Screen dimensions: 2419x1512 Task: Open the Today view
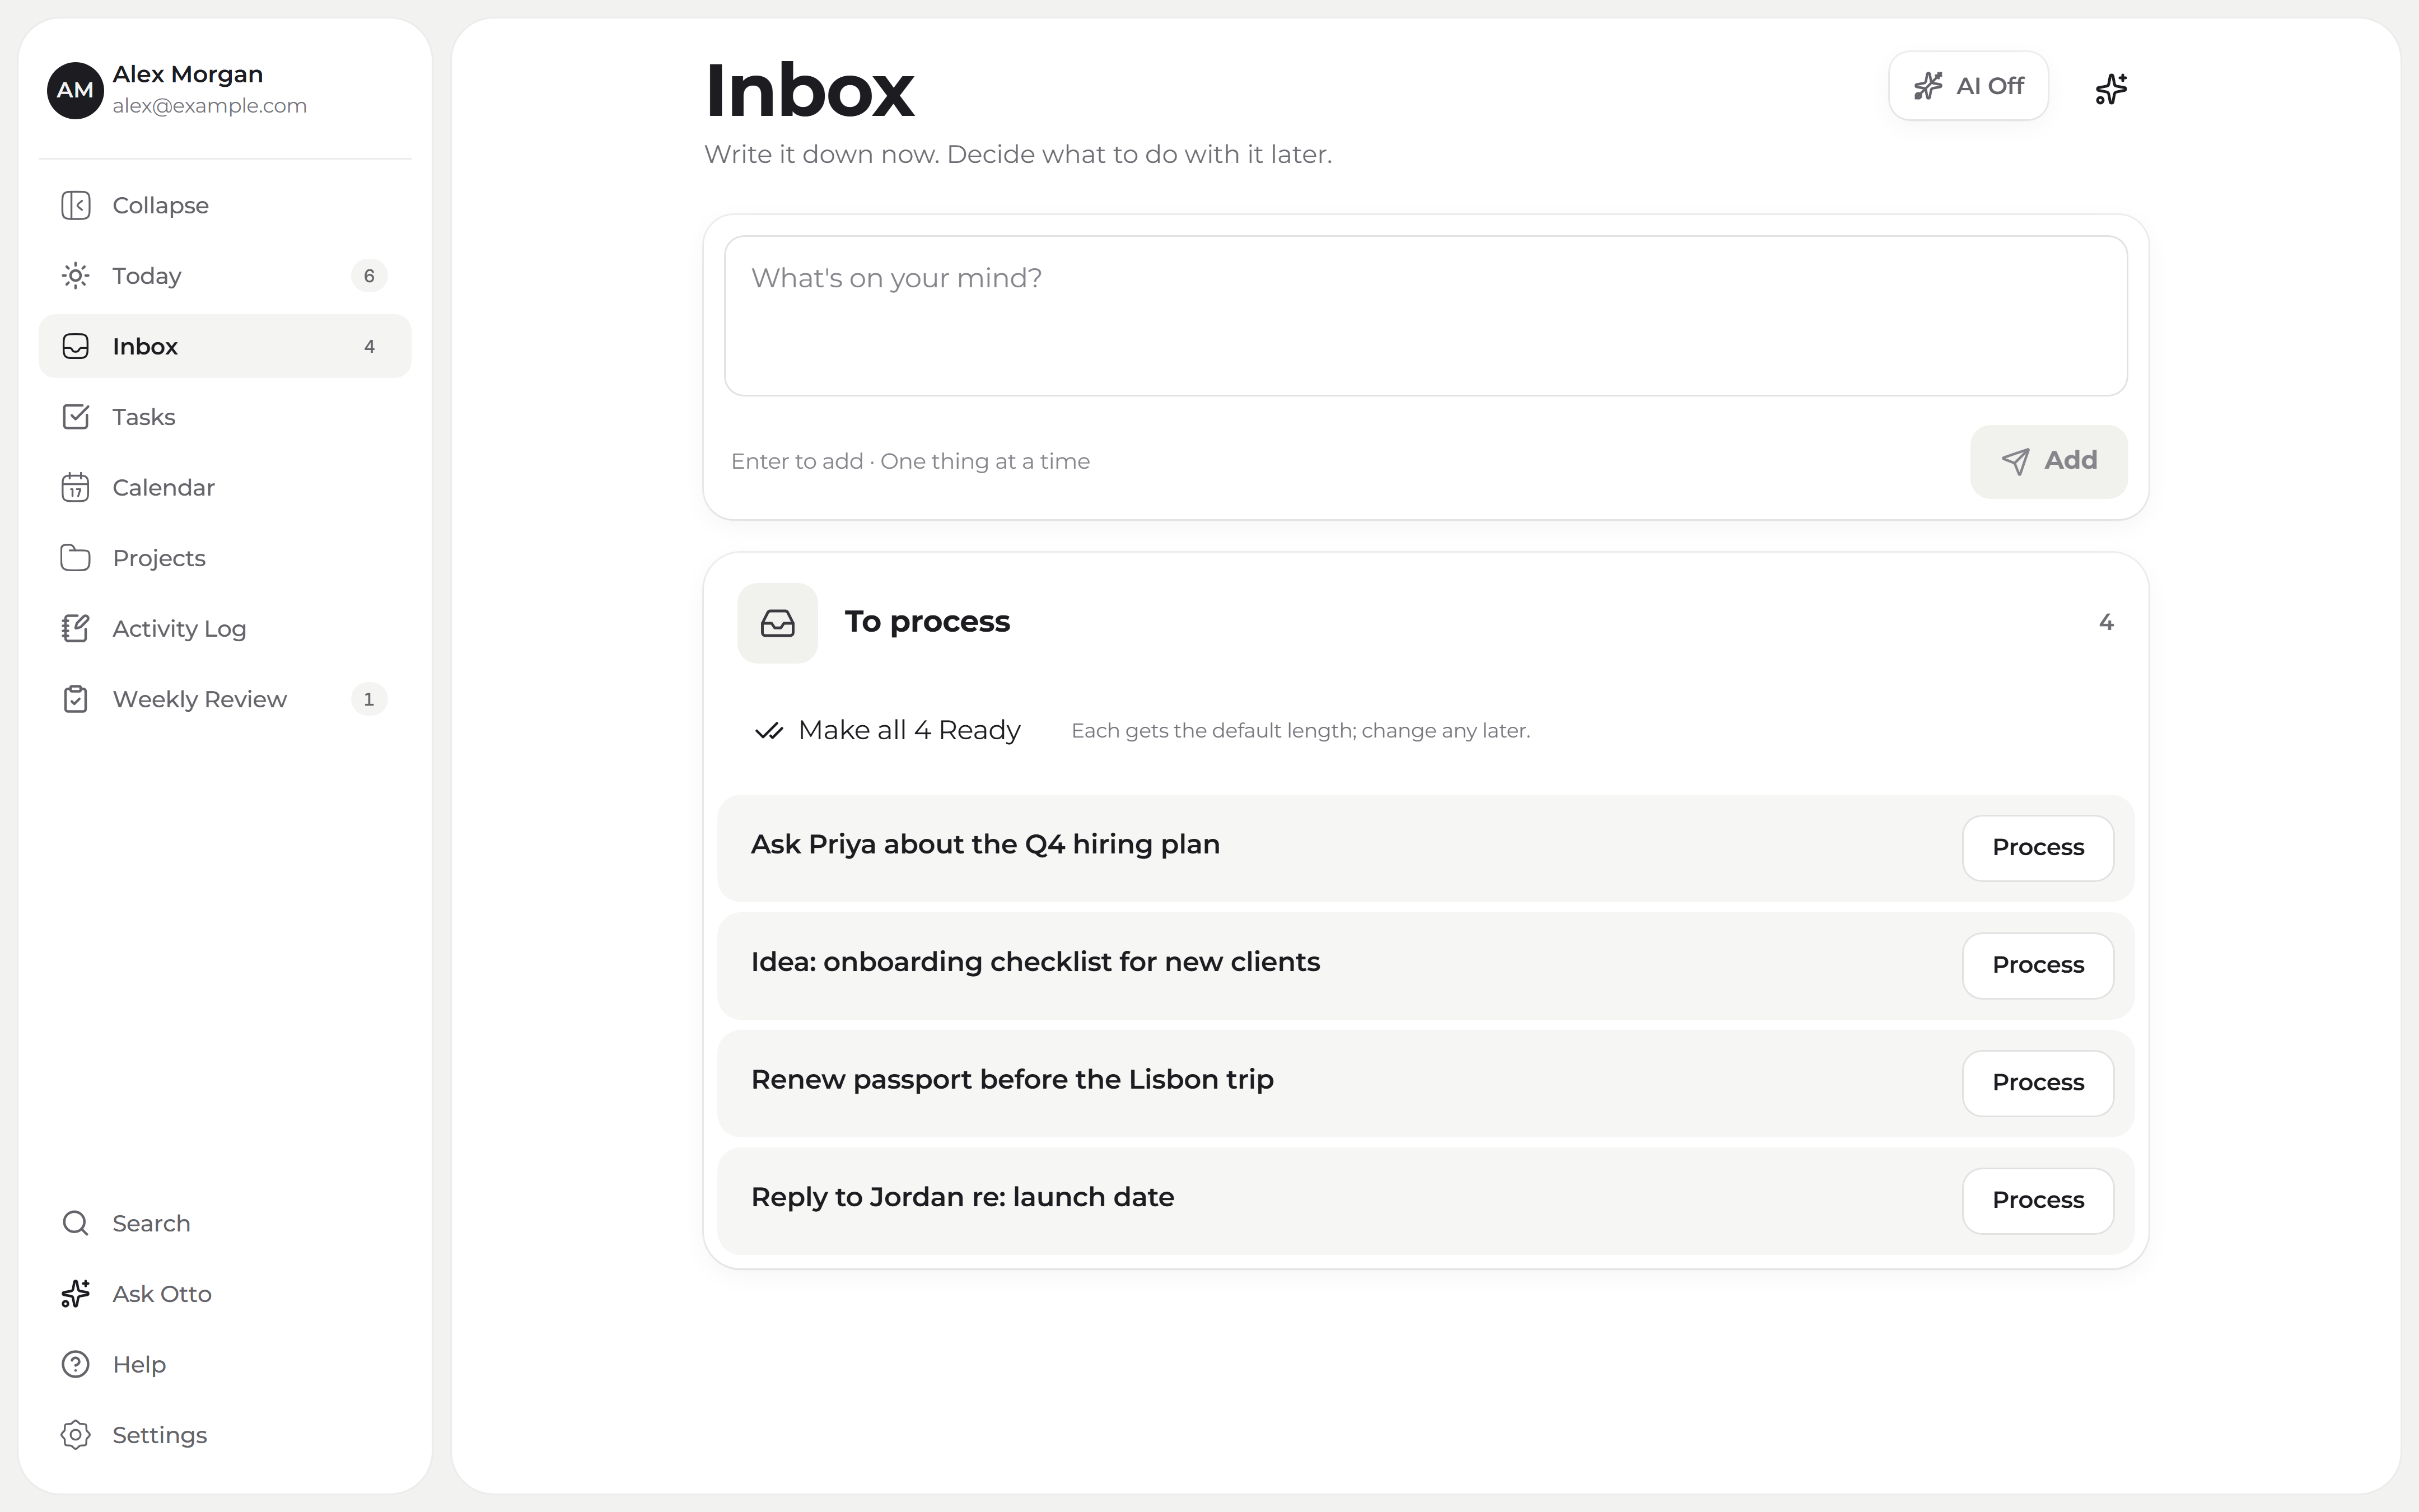pos(225,276)
